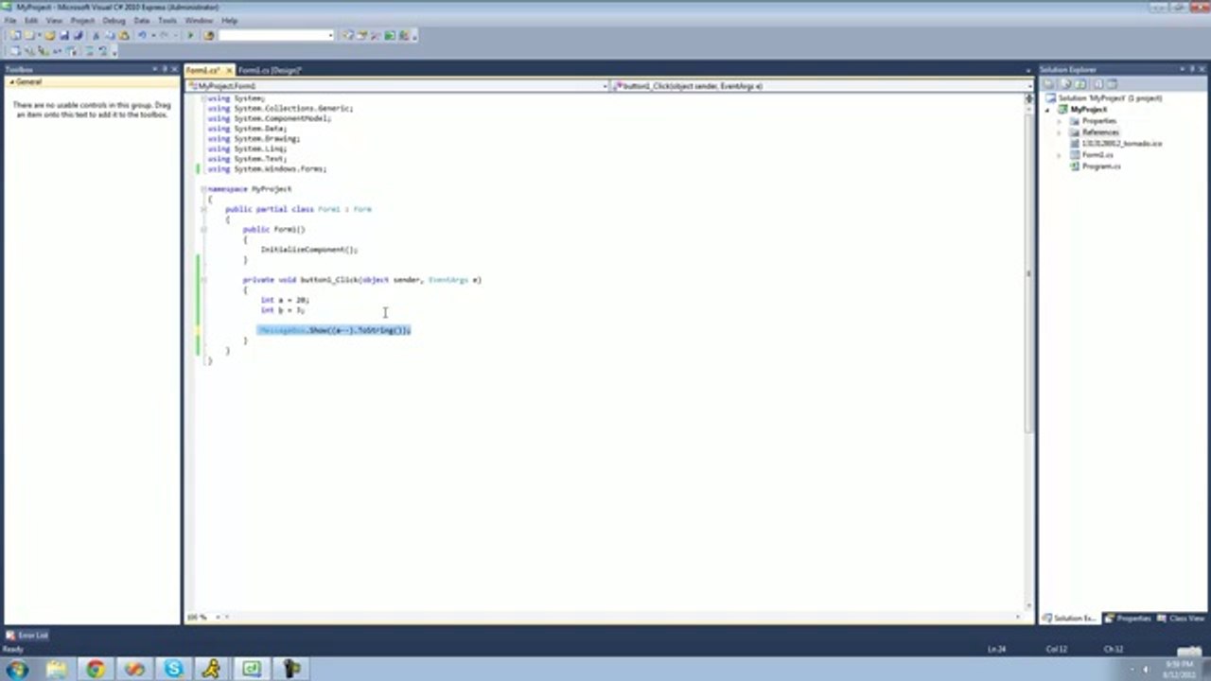Click the Comment Selection icon in second toolbar

click(89, 51)
